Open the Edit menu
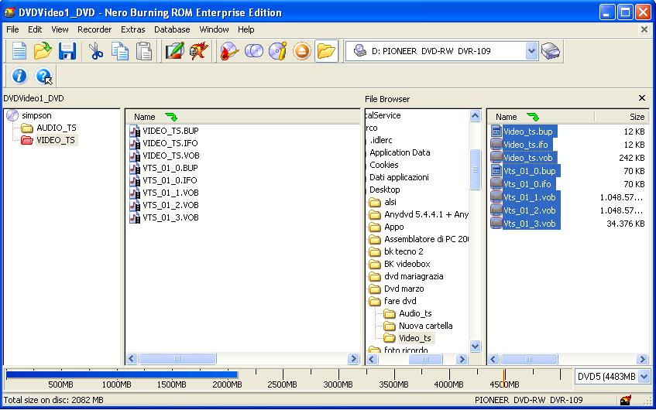This screenshot has height=410, width=656. 35,29
